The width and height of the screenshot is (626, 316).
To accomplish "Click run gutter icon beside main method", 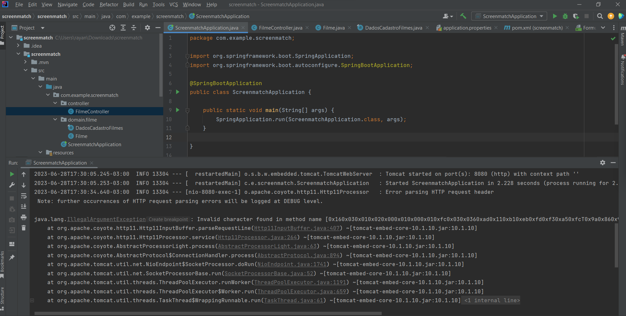I will pos(178,110).
